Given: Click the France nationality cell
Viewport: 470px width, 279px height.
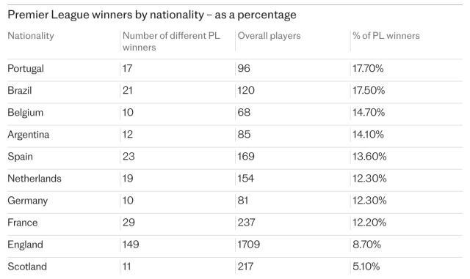Looking at the screenshot, I should [x=23, y=223].
